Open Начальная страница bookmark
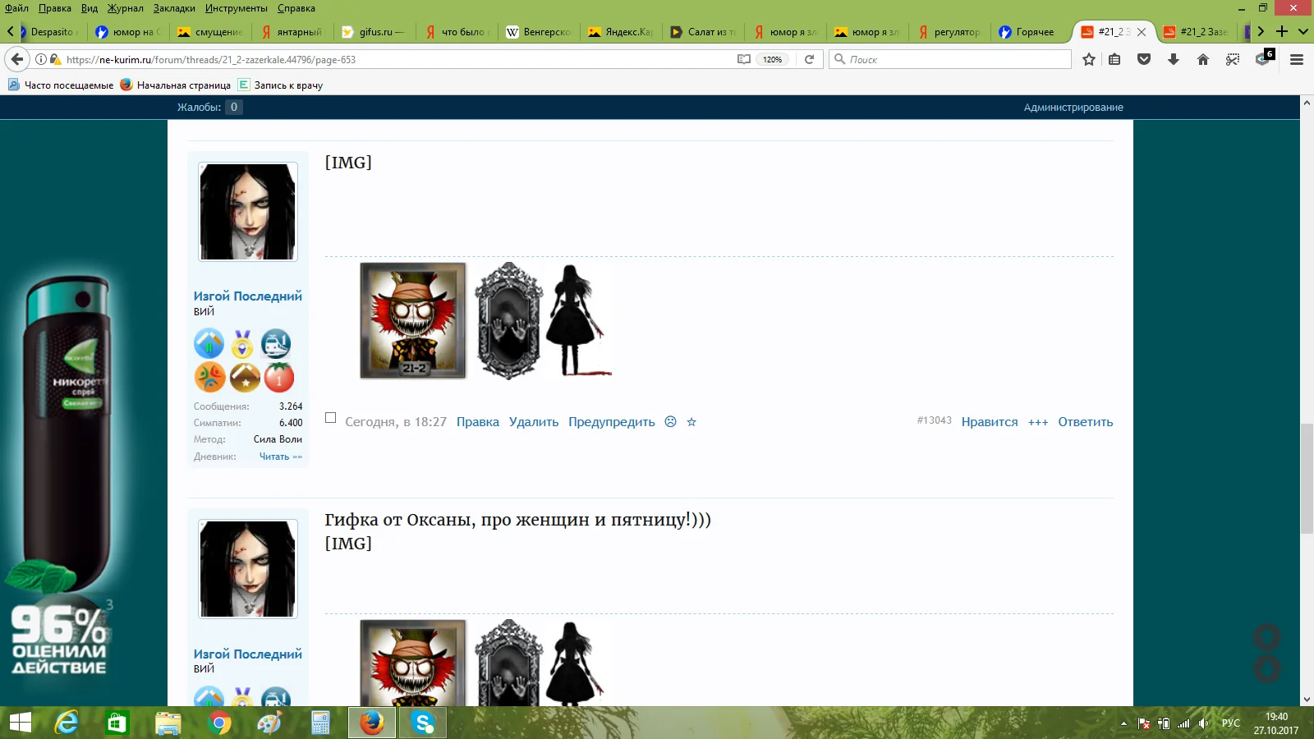1314x739 pixels. click(176, 85)
